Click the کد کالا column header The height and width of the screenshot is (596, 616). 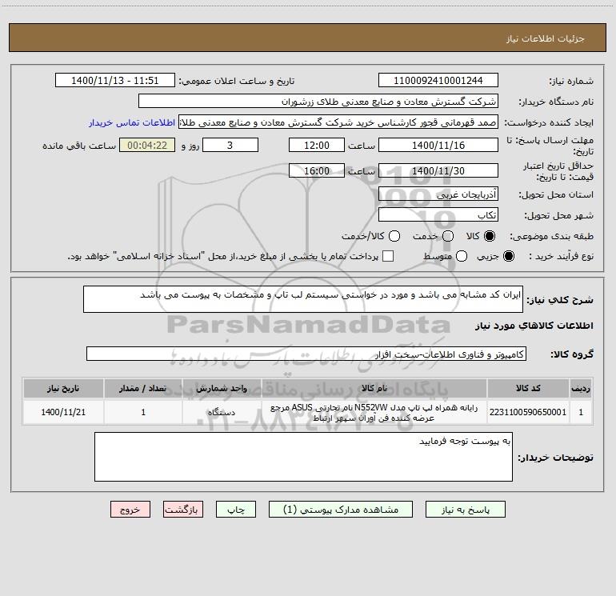tap(528, 388)
